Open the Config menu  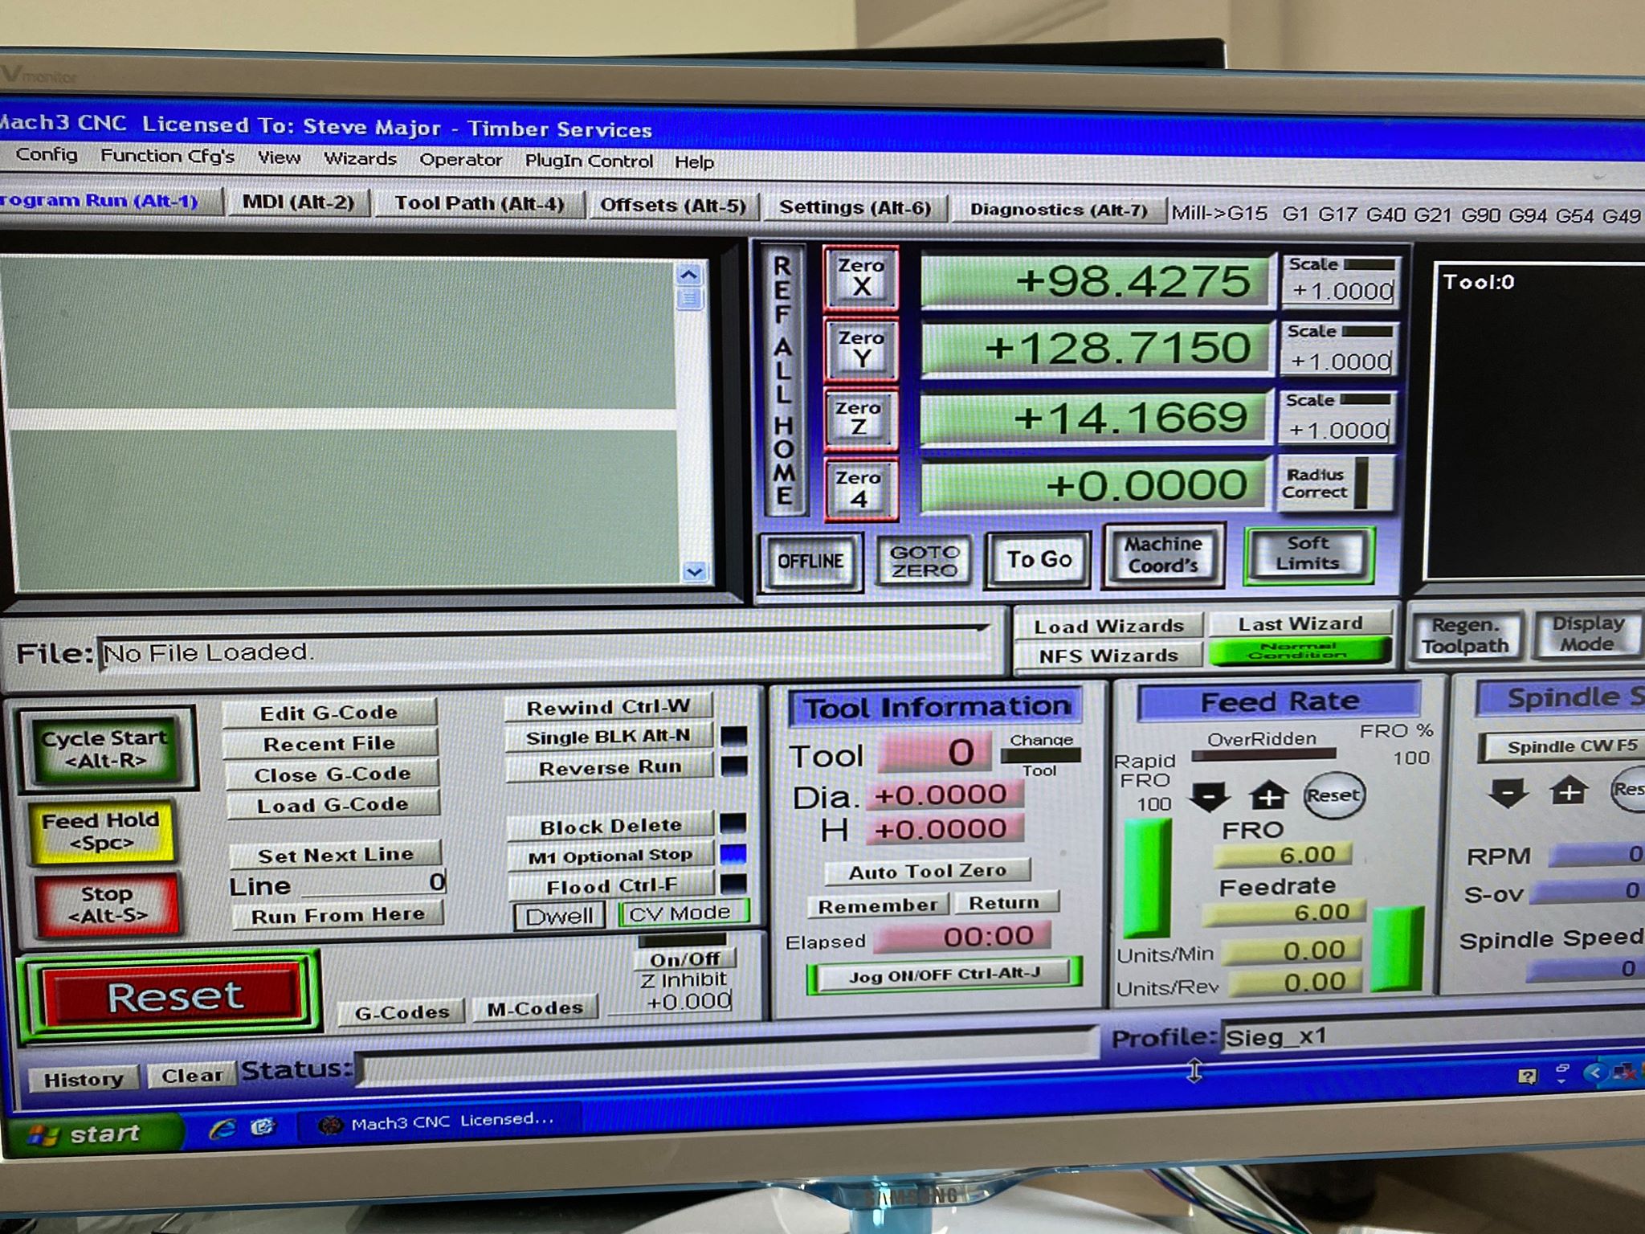coord(47,154)
